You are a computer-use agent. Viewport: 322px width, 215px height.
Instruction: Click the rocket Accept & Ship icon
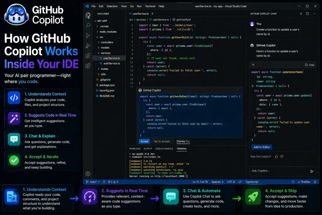(x=253, y=197)
